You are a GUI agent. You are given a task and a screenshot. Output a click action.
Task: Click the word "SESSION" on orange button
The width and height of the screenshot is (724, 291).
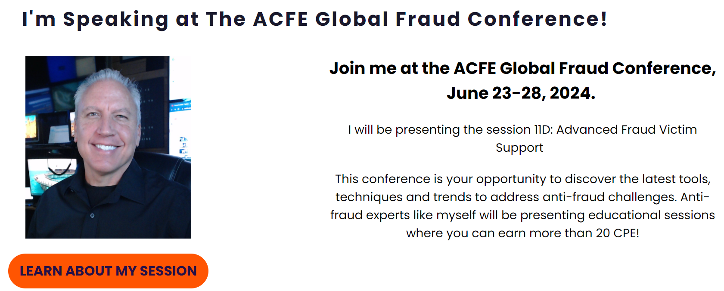168,271
